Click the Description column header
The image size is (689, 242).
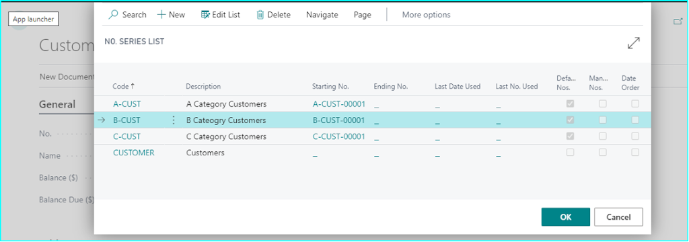[x=203, y=87]
